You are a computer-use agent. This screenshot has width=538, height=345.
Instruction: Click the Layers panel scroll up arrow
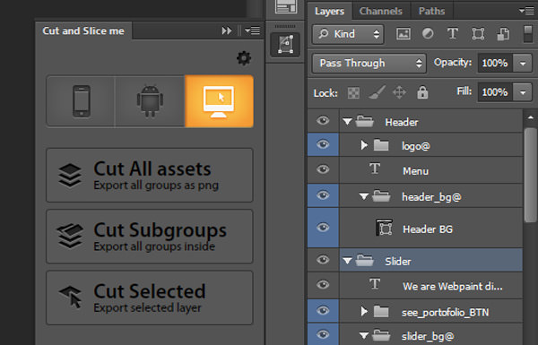click(x=531, y=117)
